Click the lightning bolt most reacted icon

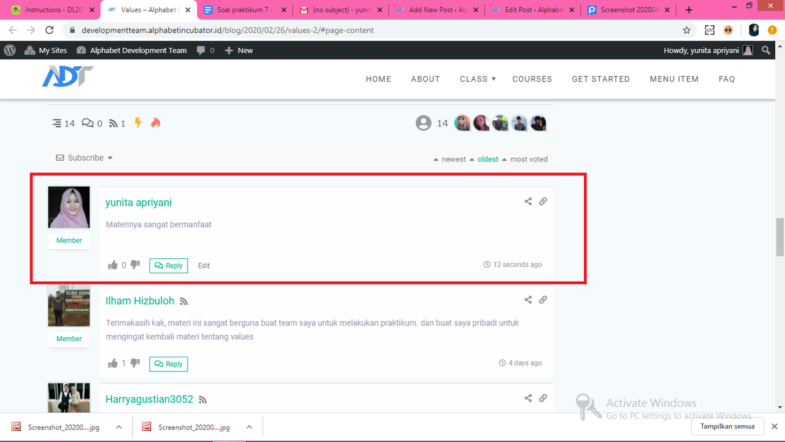[x=138, y=123]
